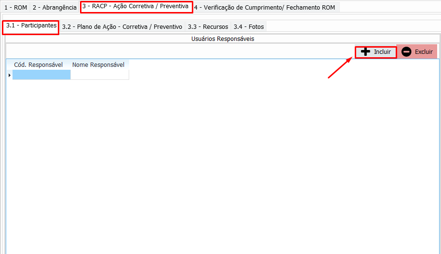
Task: Select the row indicator arrow in the grid
Action: (9, 75)
